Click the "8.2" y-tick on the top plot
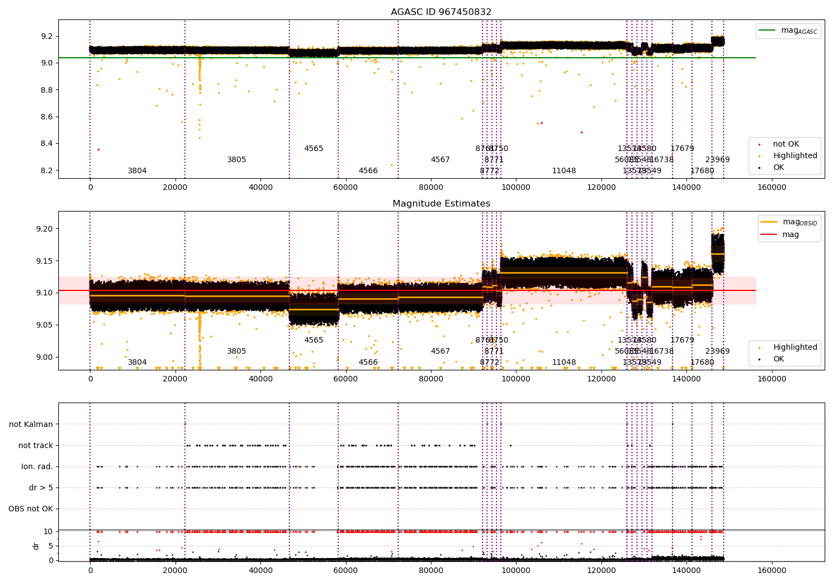This screenshot has height=583, width=833. pos(47,170)
